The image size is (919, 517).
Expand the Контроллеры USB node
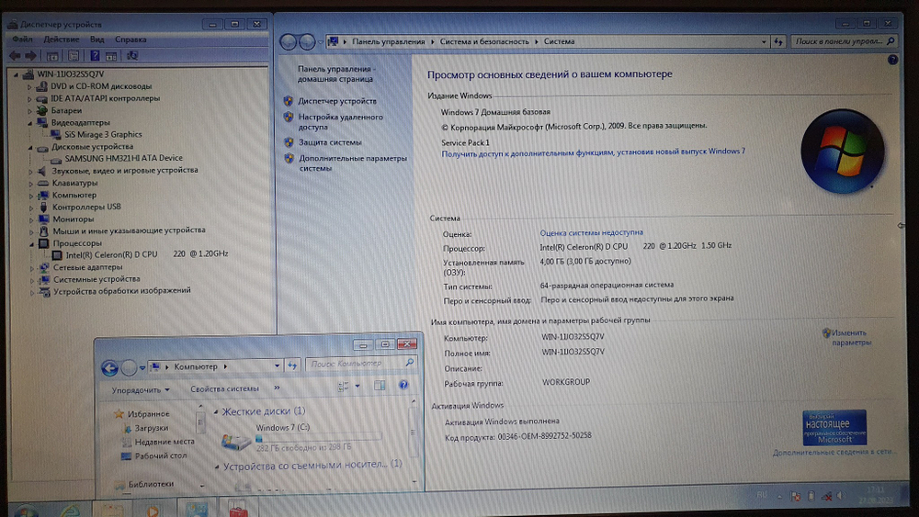tap(30, 208)
